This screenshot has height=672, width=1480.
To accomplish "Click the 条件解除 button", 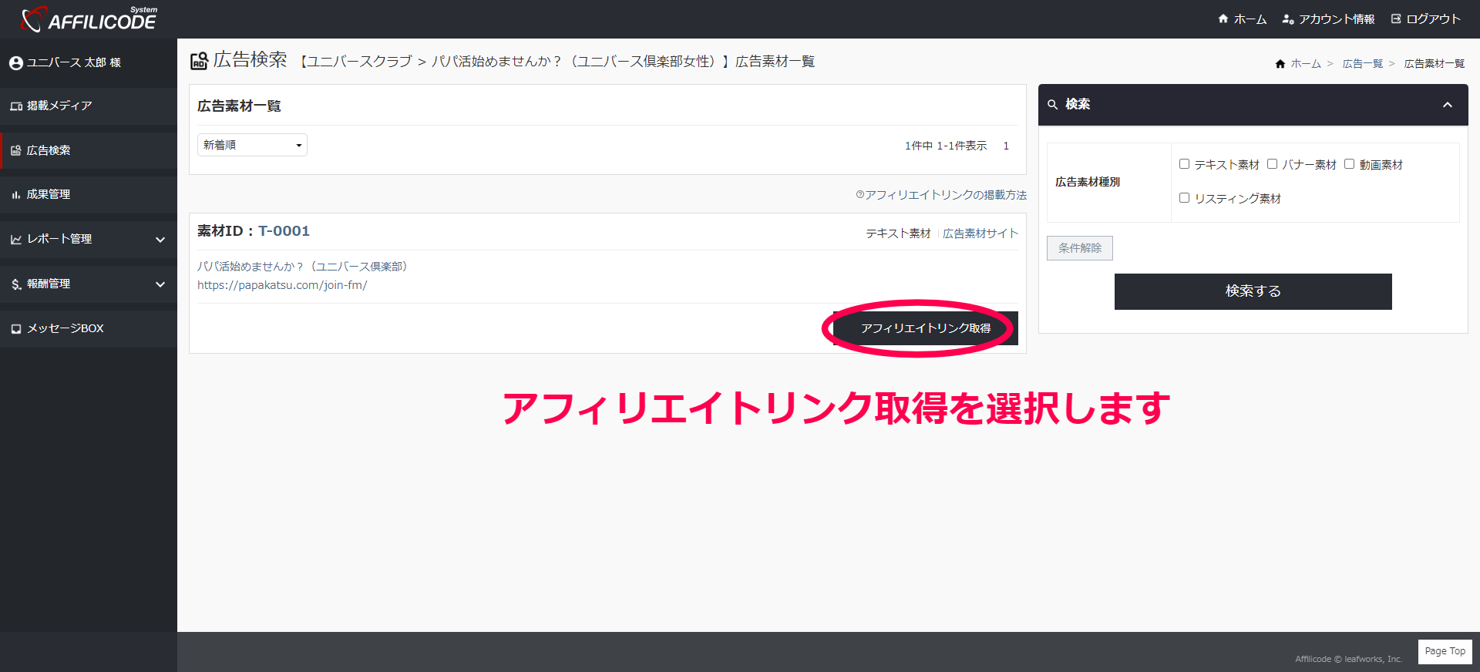I will point(1080,248).
